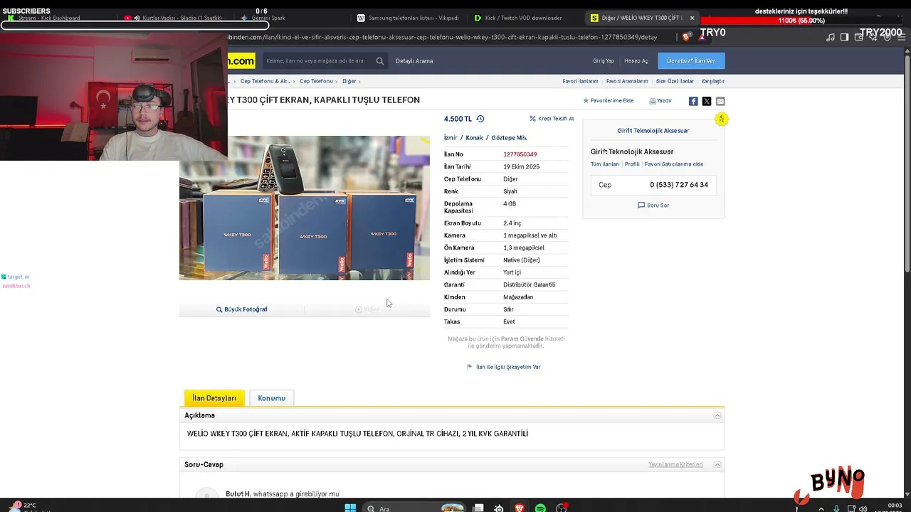Open the Cep Telefonu breadcrumb
Viewport: 911px width, 512px height.
point(316,81)
